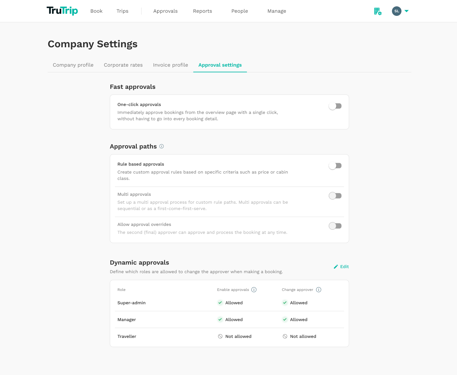Click the Approval paths info icon
Image resolution: width=457 pixels, height=375 pixels.
(x=162, y=146)
